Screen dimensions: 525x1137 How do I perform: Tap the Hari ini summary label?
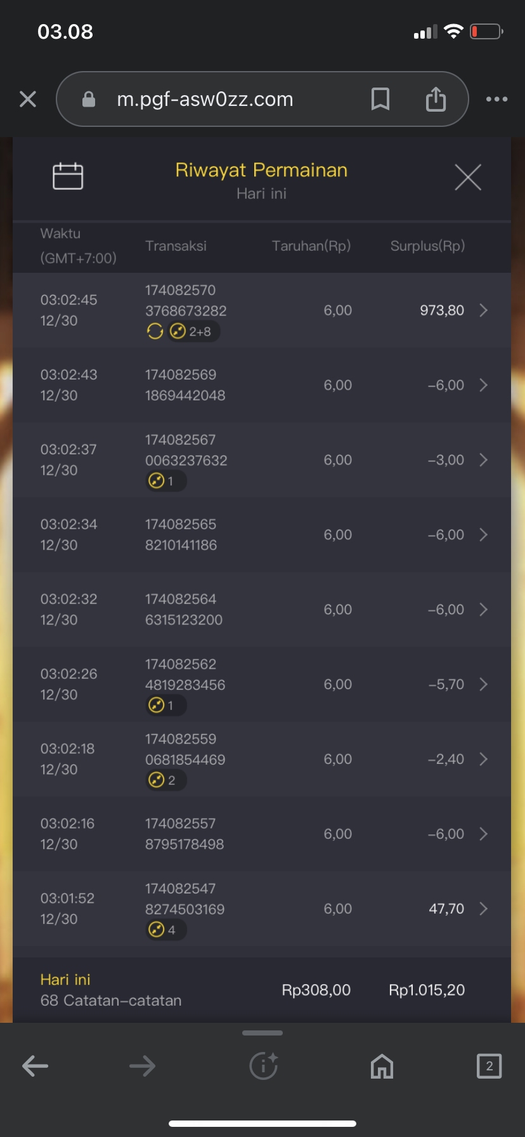pos(65,980)
